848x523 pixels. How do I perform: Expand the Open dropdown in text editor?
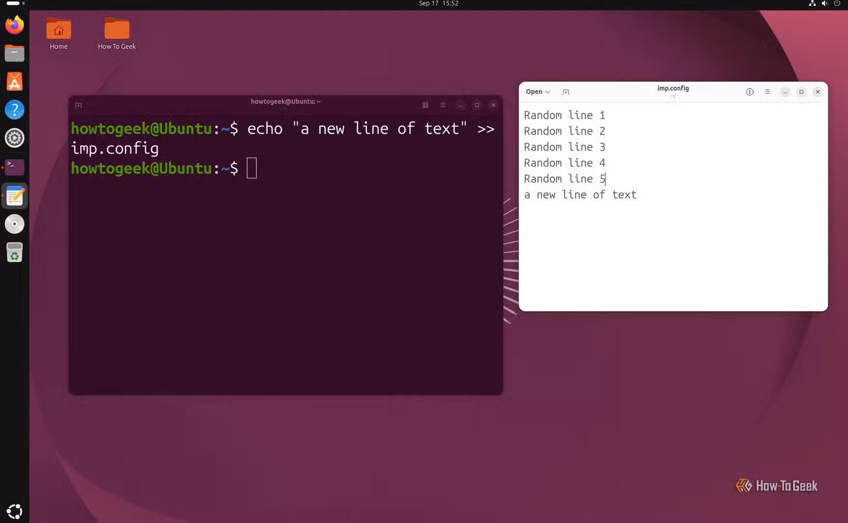[538, 92]
